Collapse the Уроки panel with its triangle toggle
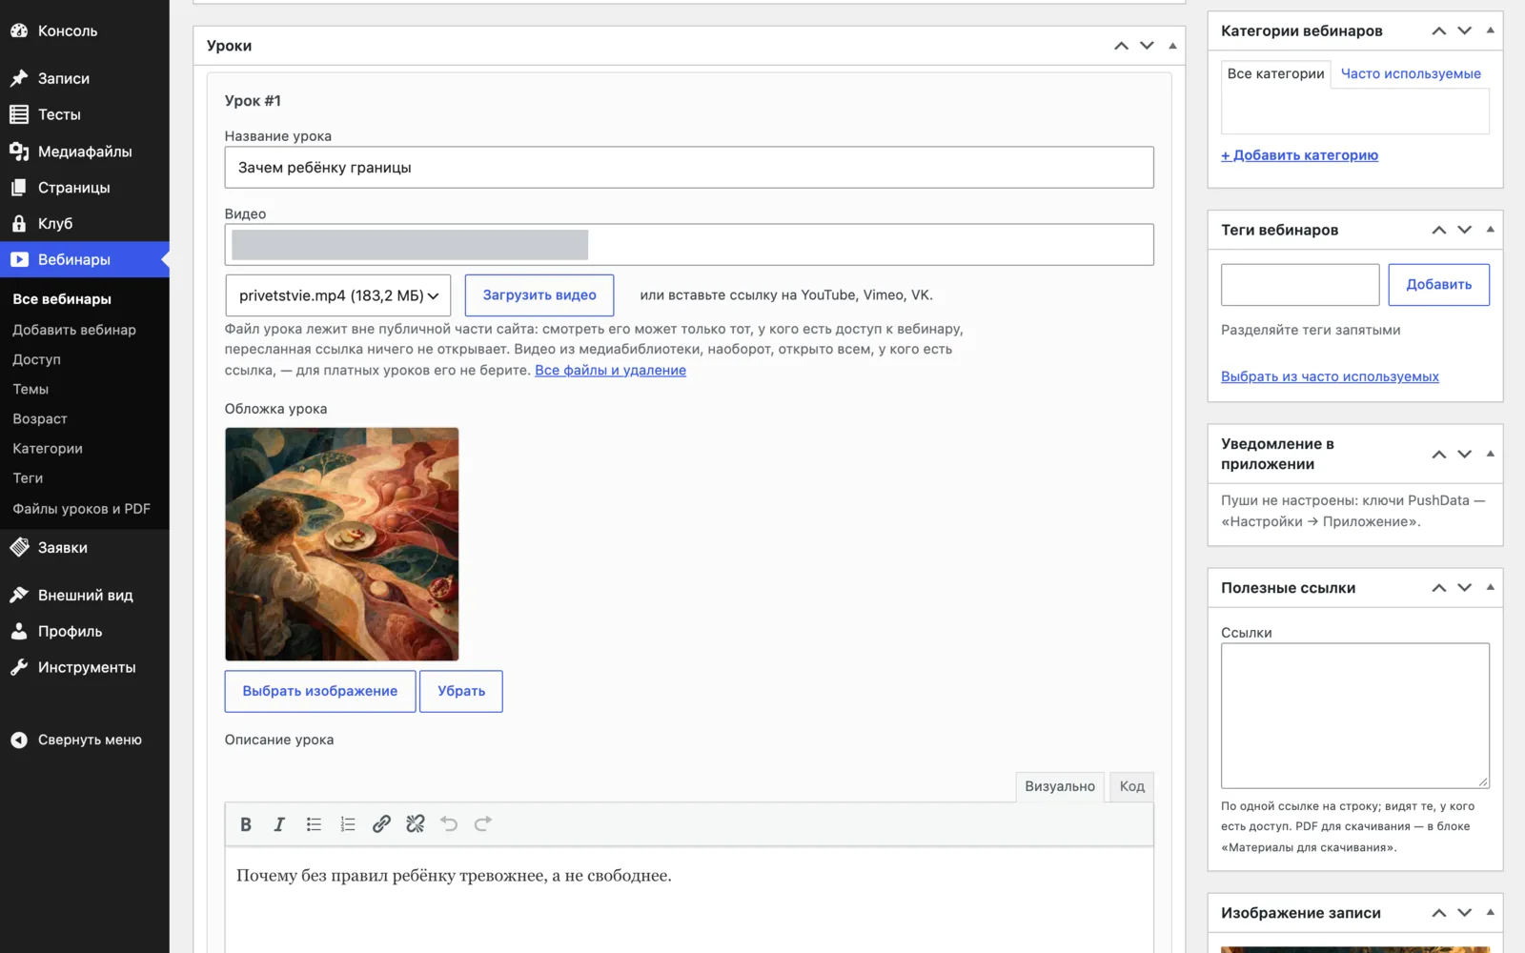Screen dimensions: 1525x953 1172,46
